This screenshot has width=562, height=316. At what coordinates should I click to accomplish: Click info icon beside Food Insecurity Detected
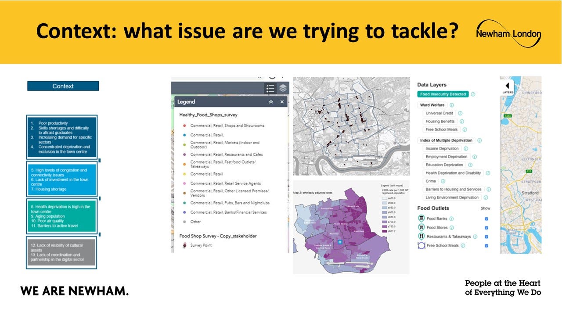pyautogui.click(x=473, y=94)
